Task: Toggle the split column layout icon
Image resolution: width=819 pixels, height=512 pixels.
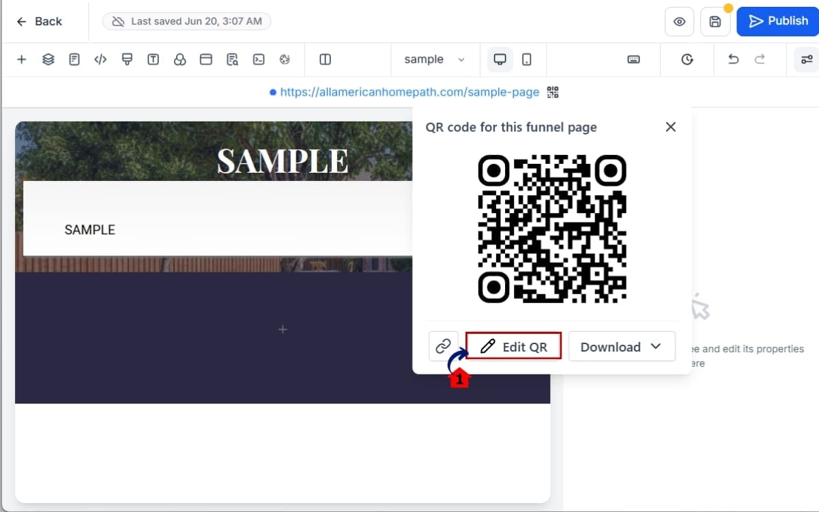Action: tap(325, 59)
